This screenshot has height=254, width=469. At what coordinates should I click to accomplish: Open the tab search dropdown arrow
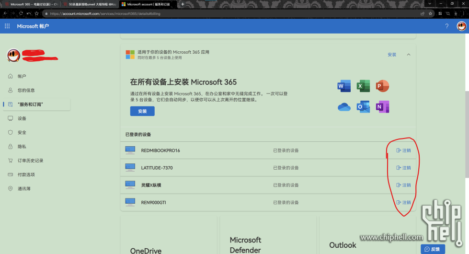pyautogui.click(x=430, y=4)
